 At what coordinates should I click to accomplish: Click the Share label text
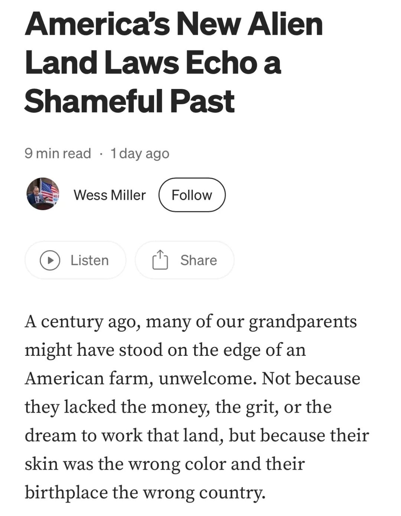tap(199, 260)
